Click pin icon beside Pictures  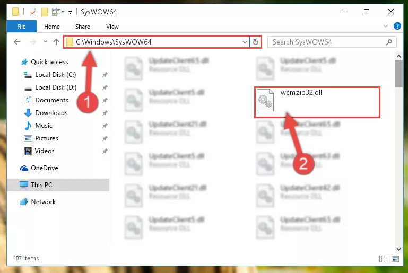(x=105, y=138)
